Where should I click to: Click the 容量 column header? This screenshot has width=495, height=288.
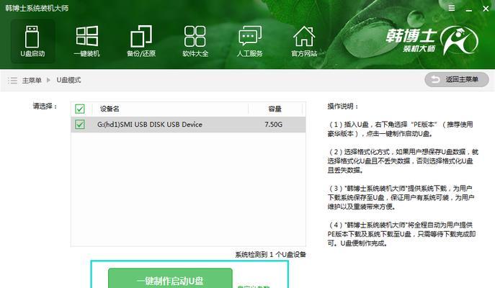[275, 109]
